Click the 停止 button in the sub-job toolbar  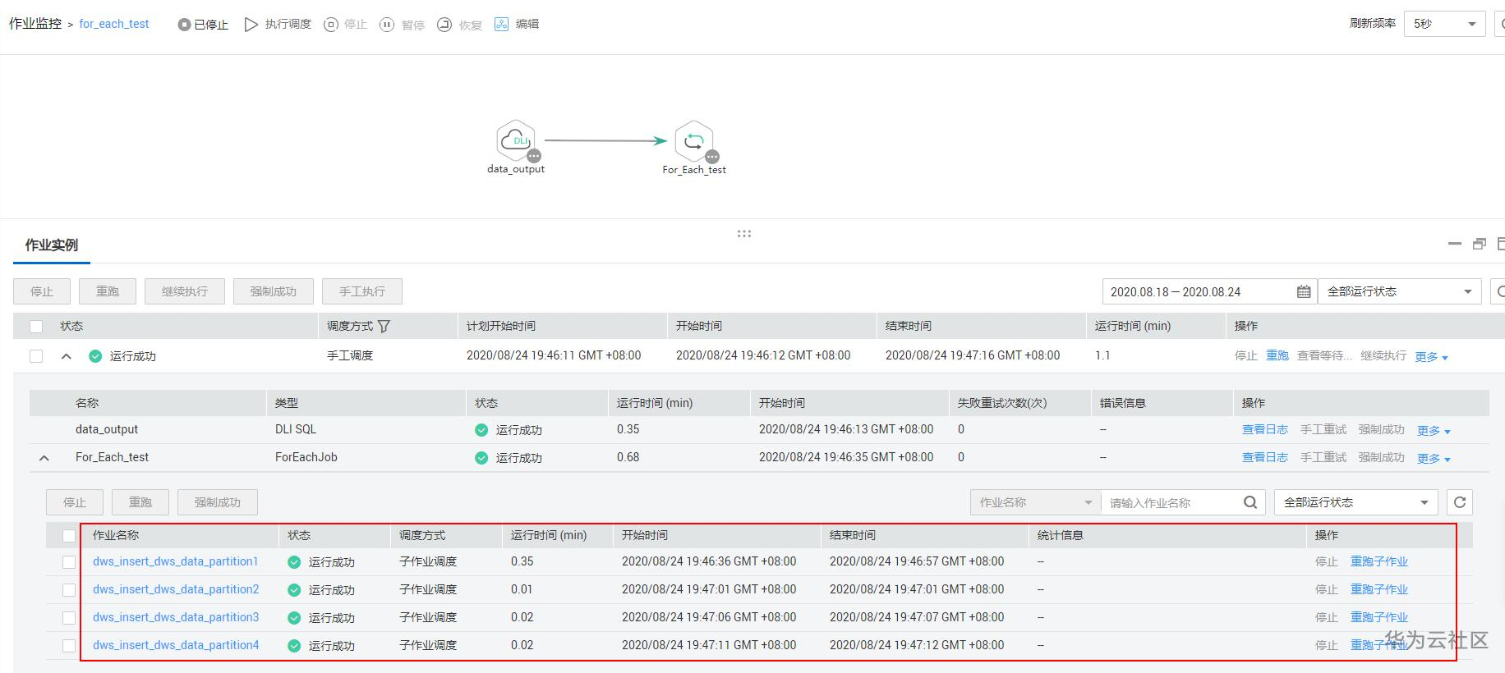click(74, 502)
